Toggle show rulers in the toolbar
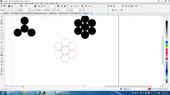The width and height of the screenshot is (170, 95). tap(62, 6)
